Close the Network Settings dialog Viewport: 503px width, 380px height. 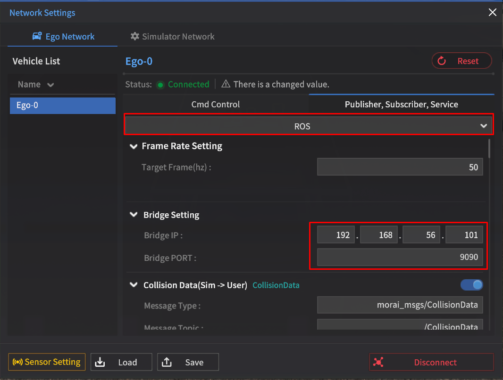[x=492, y=13]
